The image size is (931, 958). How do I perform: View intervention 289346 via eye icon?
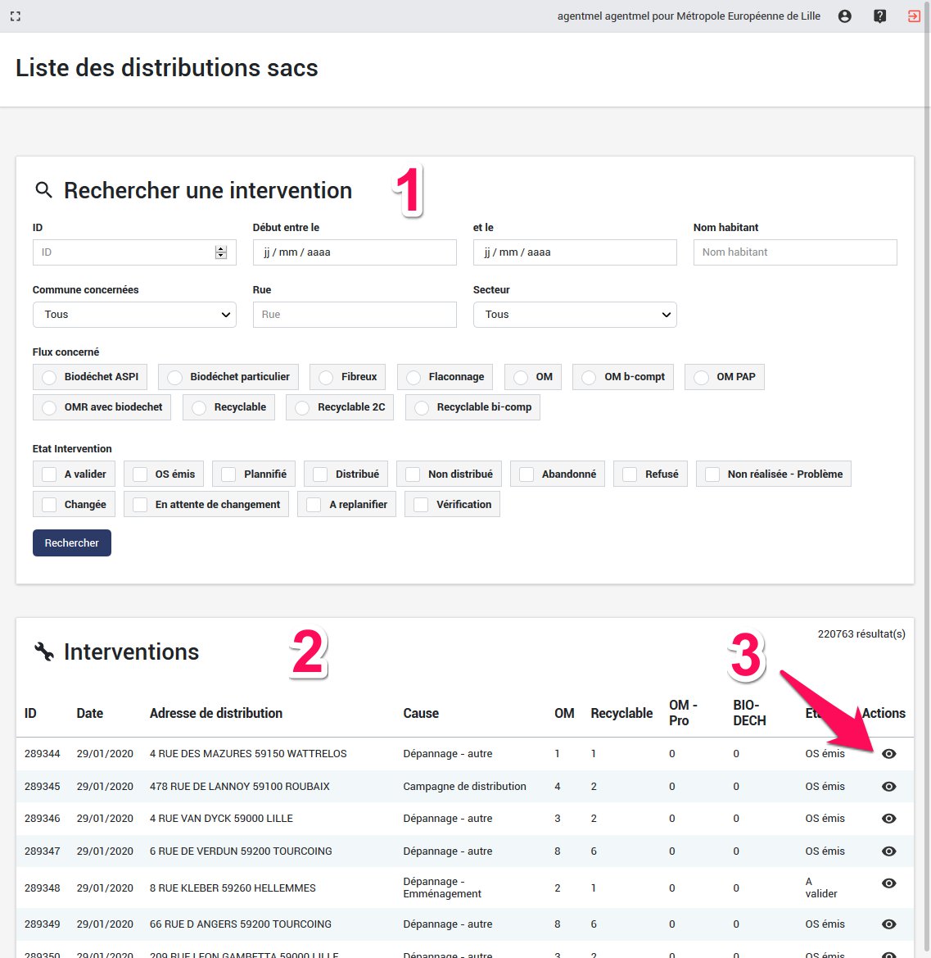[x=888, y=819]
